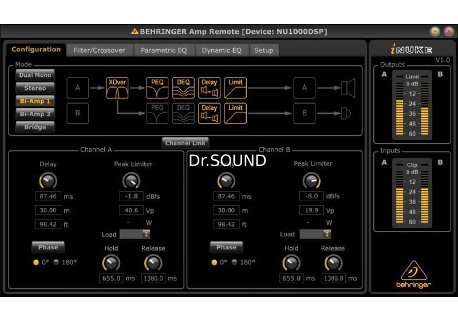Go to the Setup tab
This screenshot has height=321, width=458.
pyautogui.click(x=264, y=50)
